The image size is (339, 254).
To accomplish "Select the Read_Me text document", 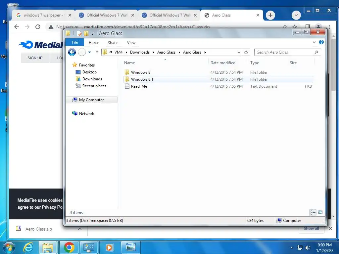I will click(139, 86).
